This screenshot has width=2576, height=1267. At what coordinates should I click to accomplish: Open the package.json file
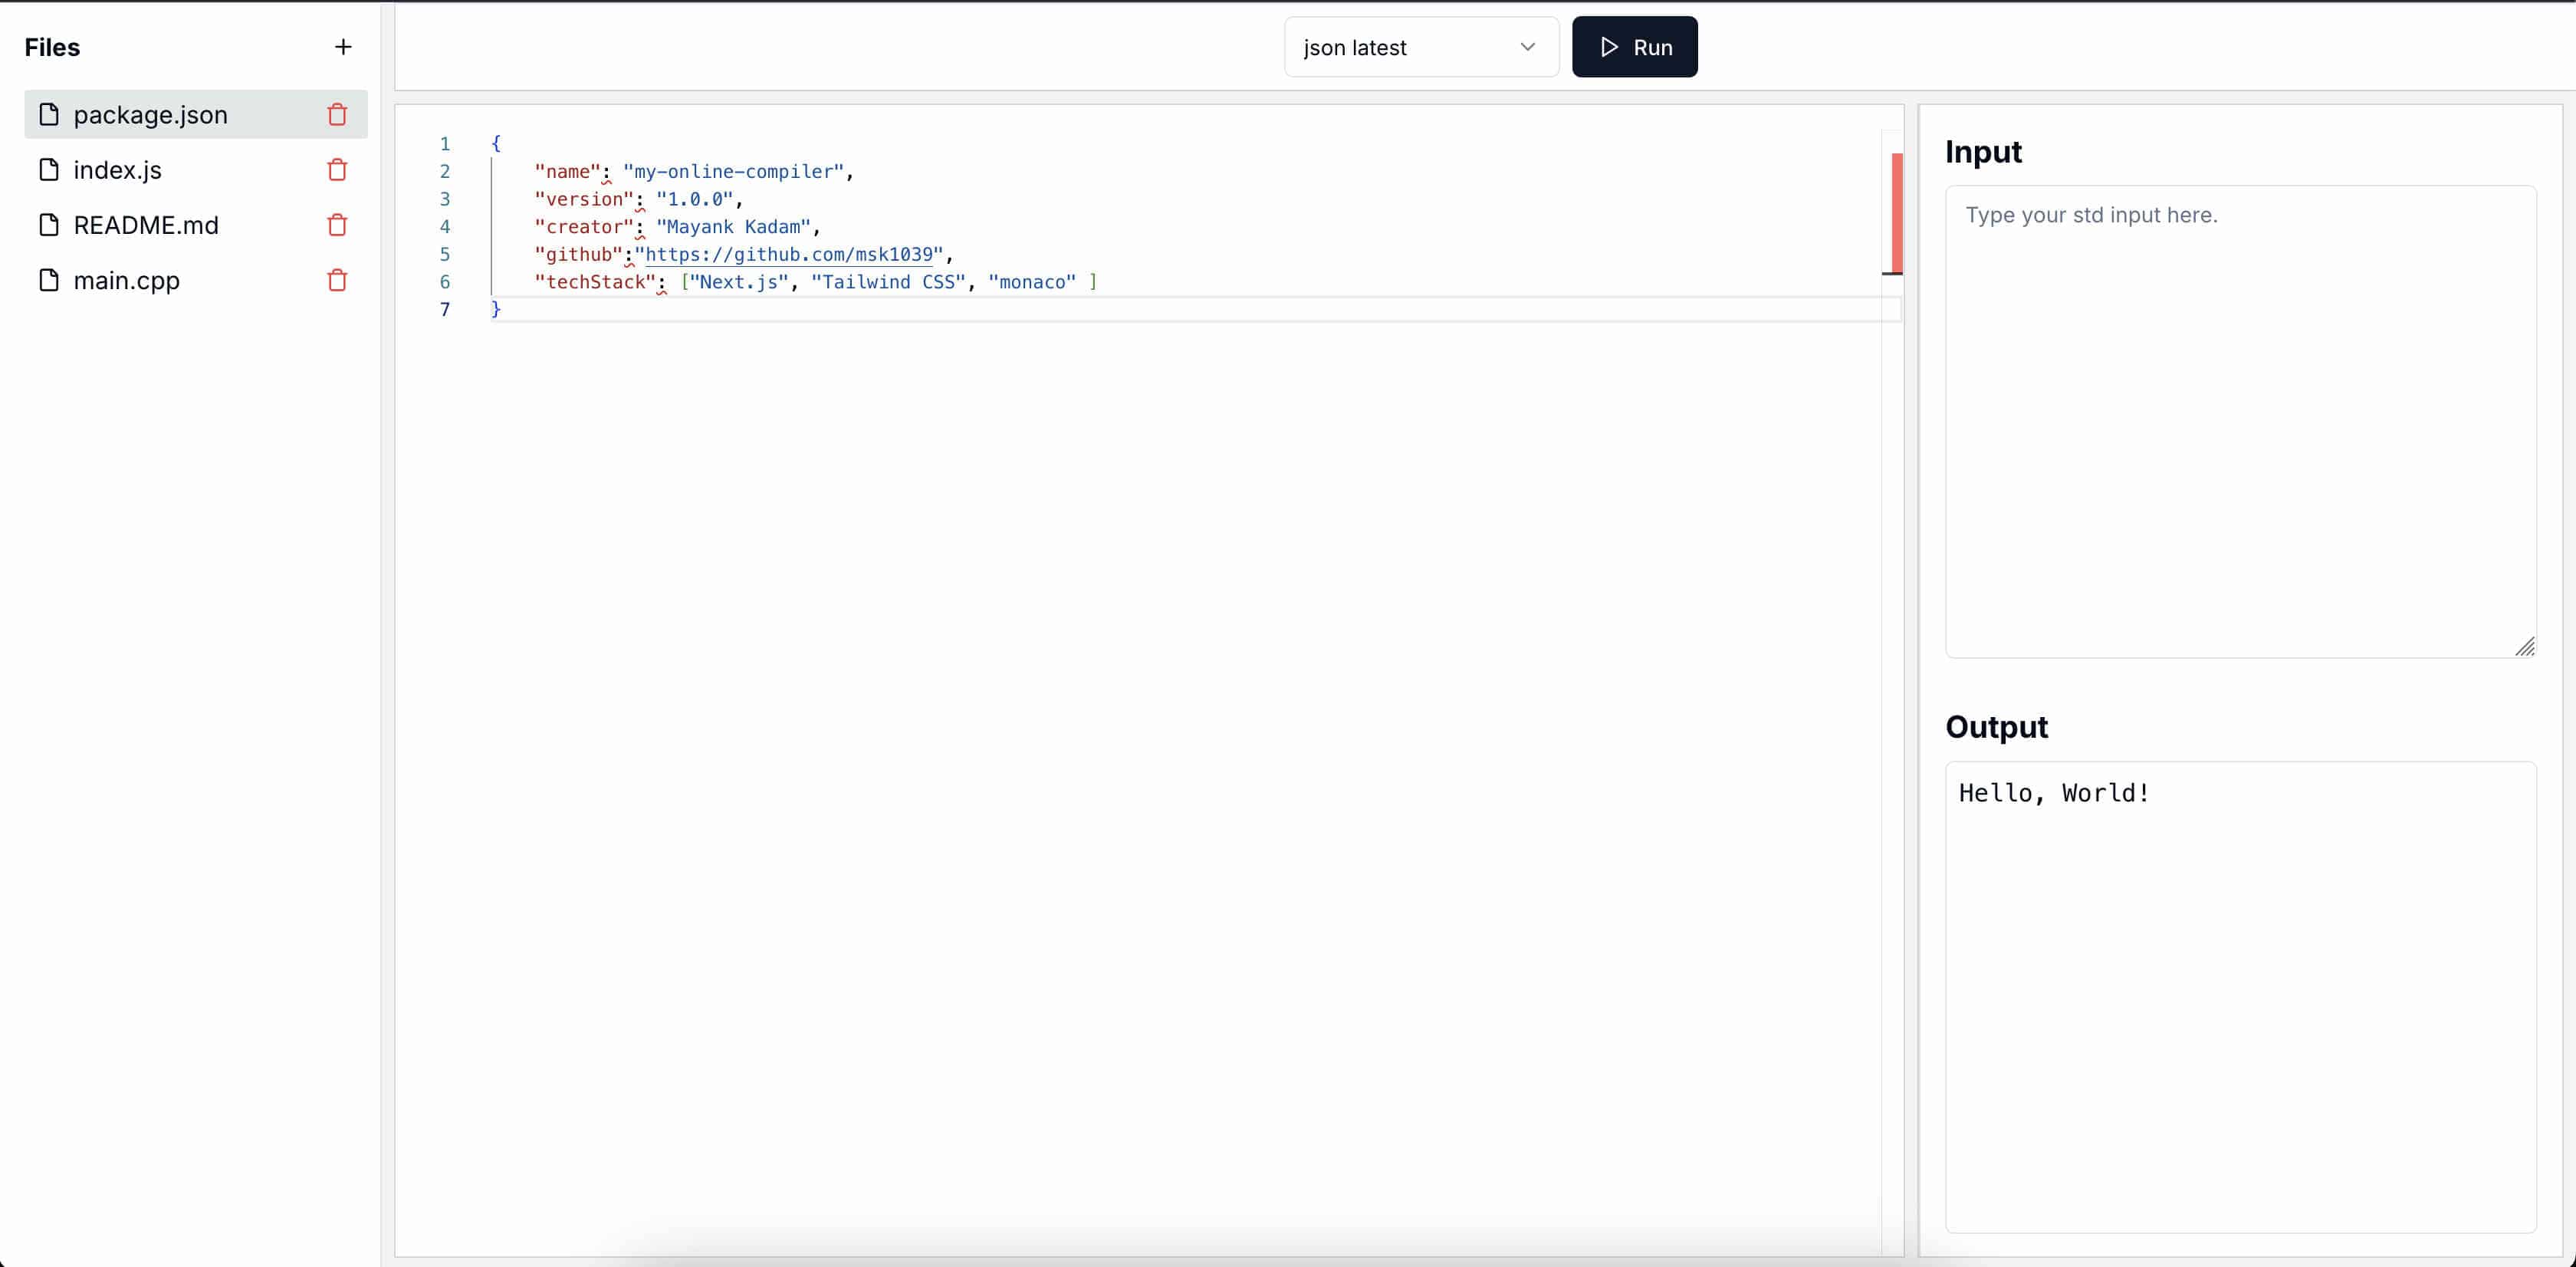[196, 114]
